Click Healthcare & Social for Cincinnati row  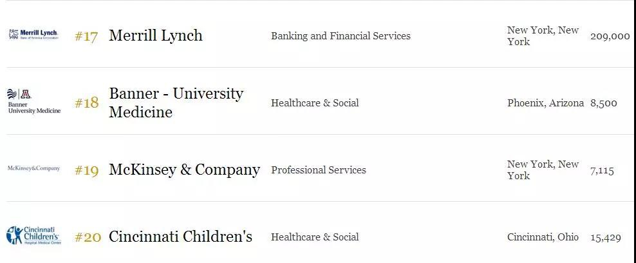click(x=315, y=237)
